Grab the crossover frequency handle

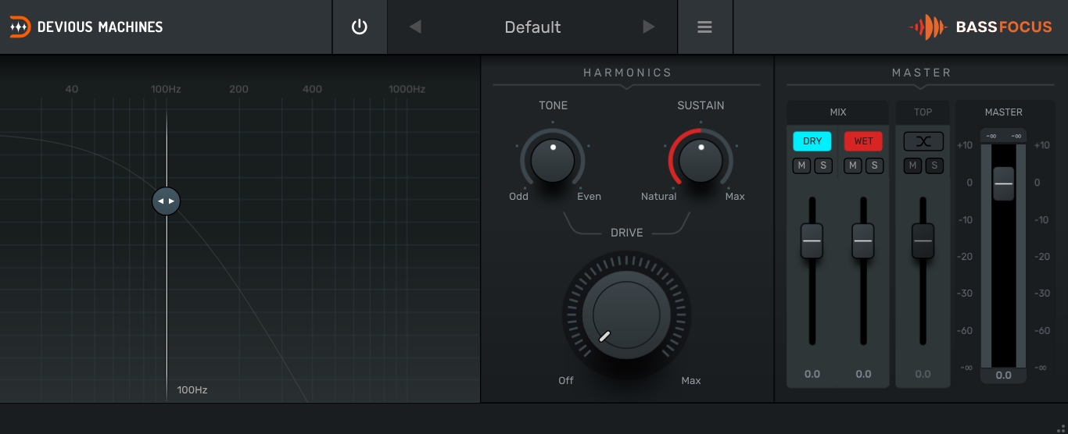point(166,201)
